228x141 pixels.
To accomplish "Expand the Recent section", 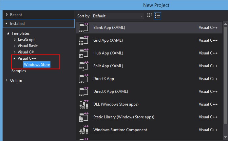I will pos(7,15).
